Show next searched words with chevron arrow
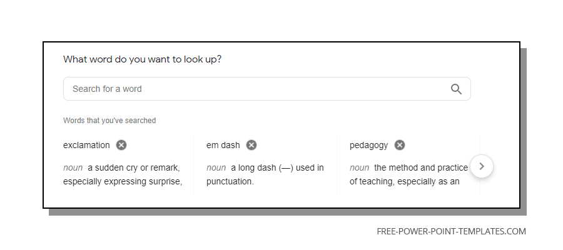 pos(482,166)
